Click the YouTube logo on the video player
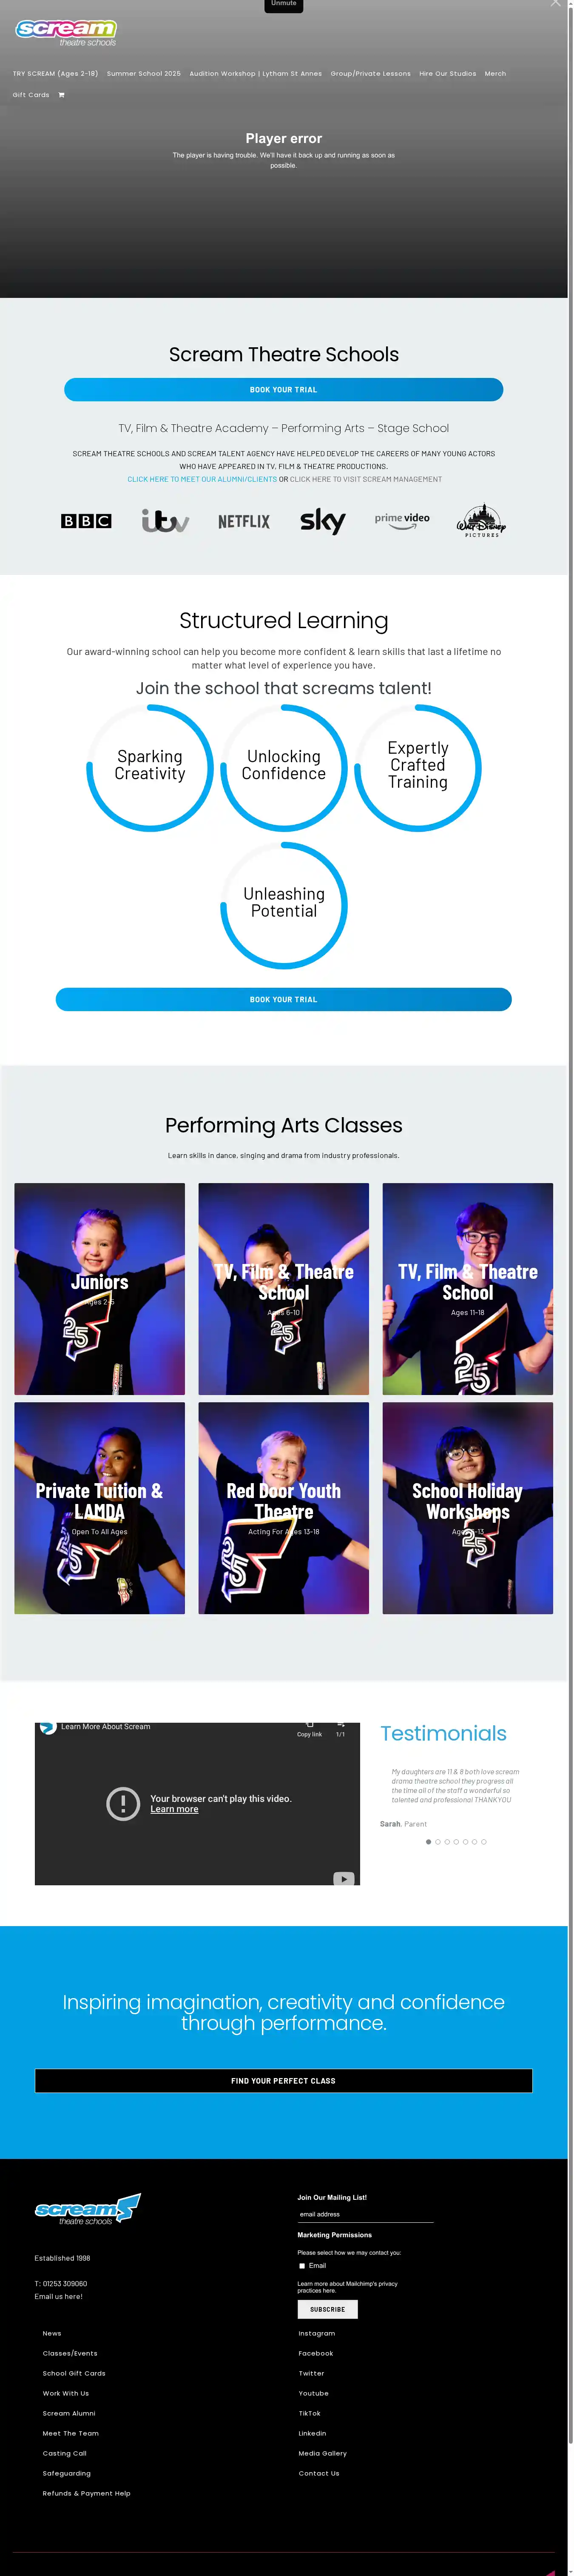This screenshot has width=574, height=2576. pyautogui.click(x=344, y=1878)
